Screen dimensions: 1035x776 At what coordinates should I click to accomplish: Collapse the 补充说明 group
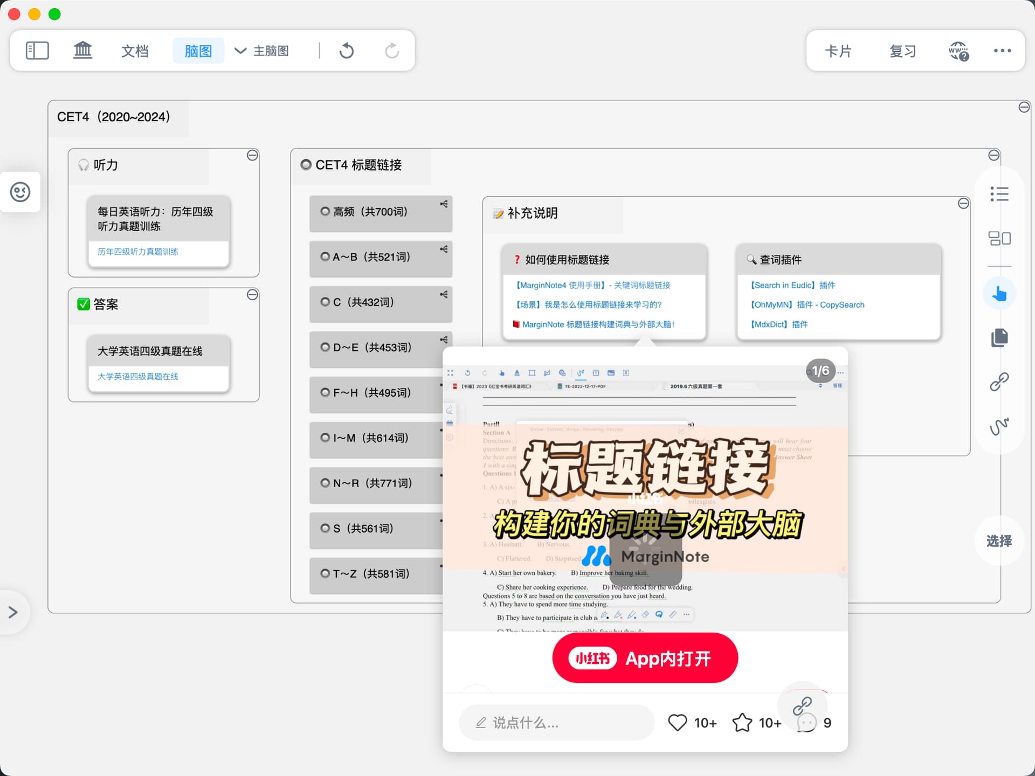click(x=964, y=203)
